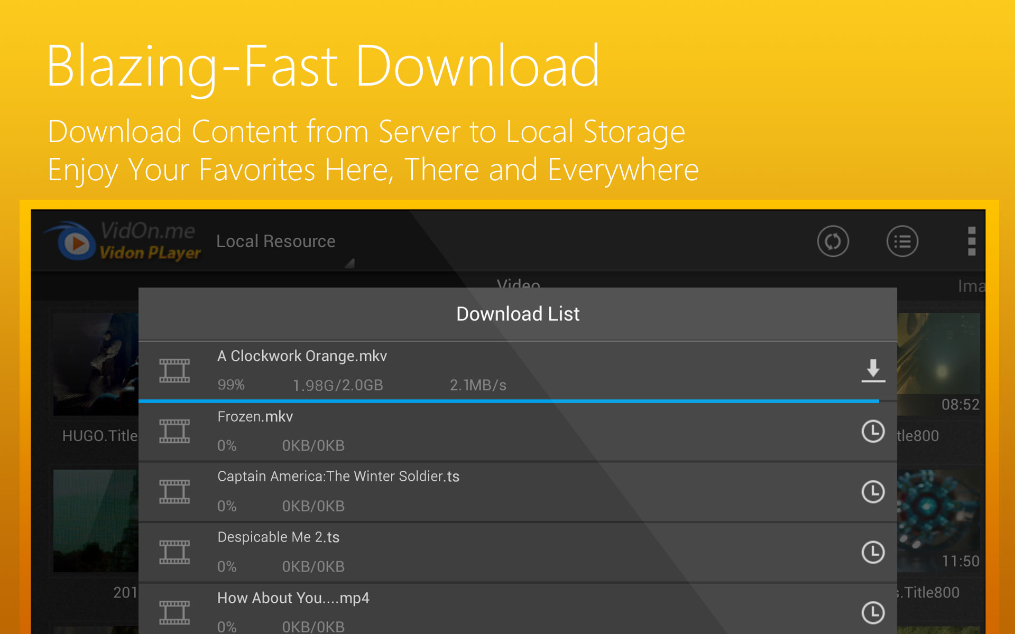Switch to the Video tab

[518, 284]
